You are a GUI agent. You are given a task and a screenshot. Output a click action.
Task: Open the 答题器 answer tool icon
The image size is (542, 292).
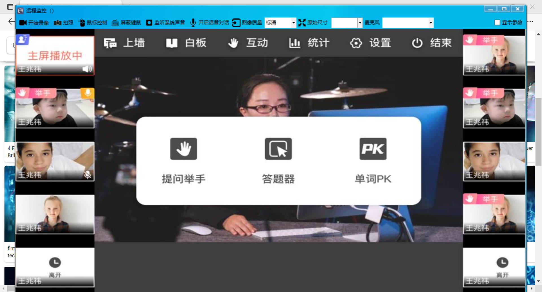coord(278,149)
